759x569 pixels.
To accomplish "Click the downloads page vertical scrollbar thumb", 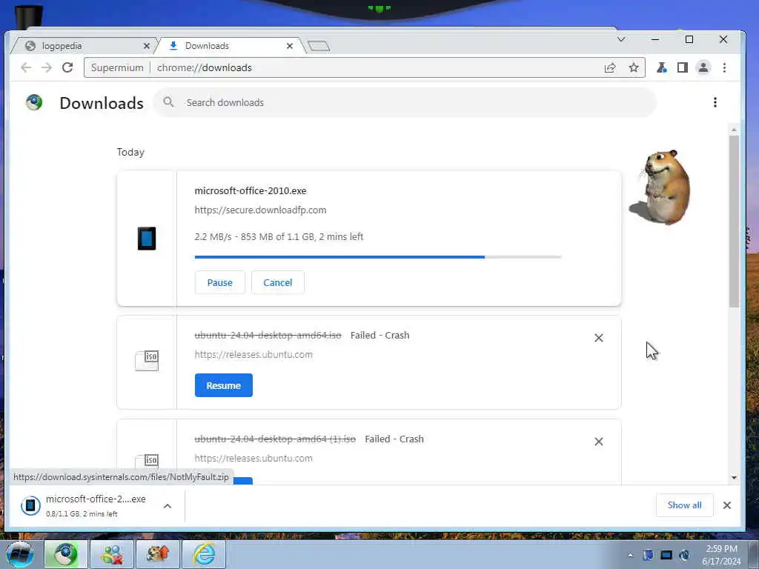I will pos(734,221).
